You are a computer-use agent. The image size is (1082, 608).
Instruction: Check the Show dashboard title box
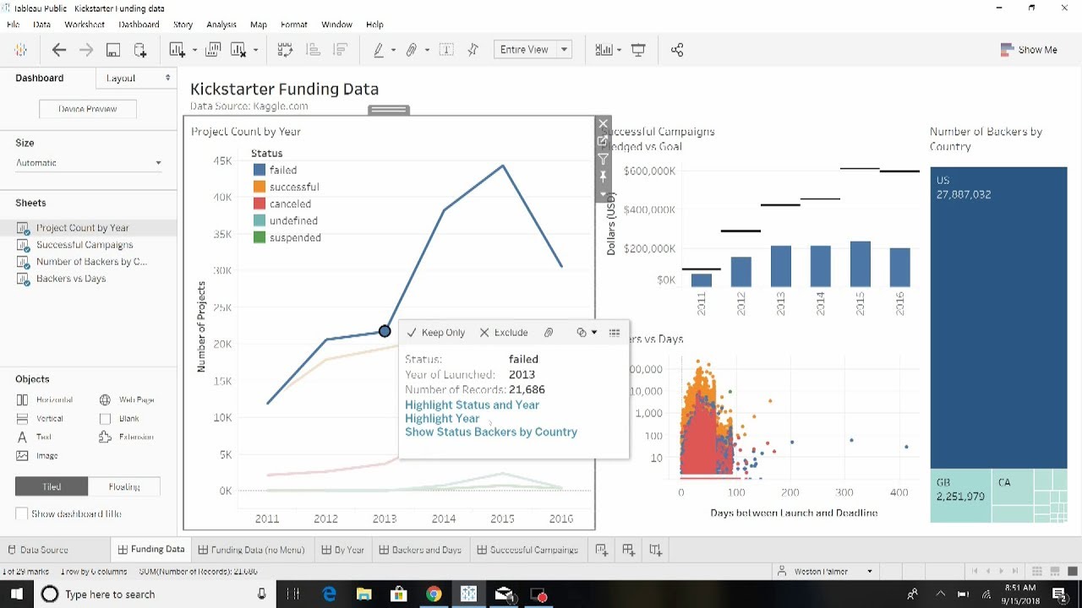[x=22, y=513]
